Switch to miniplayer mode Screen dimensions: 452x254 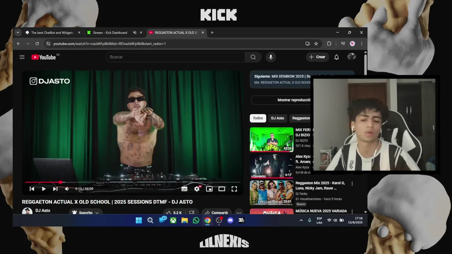(x=209, y=189)
